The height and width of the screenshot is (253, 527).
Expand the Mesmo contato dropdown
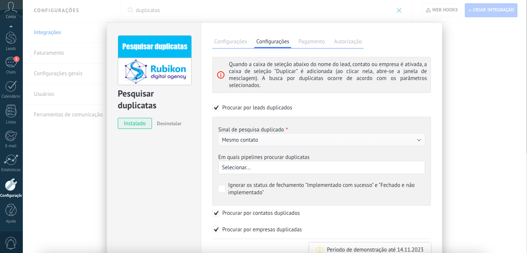click(x=321, y=140)
